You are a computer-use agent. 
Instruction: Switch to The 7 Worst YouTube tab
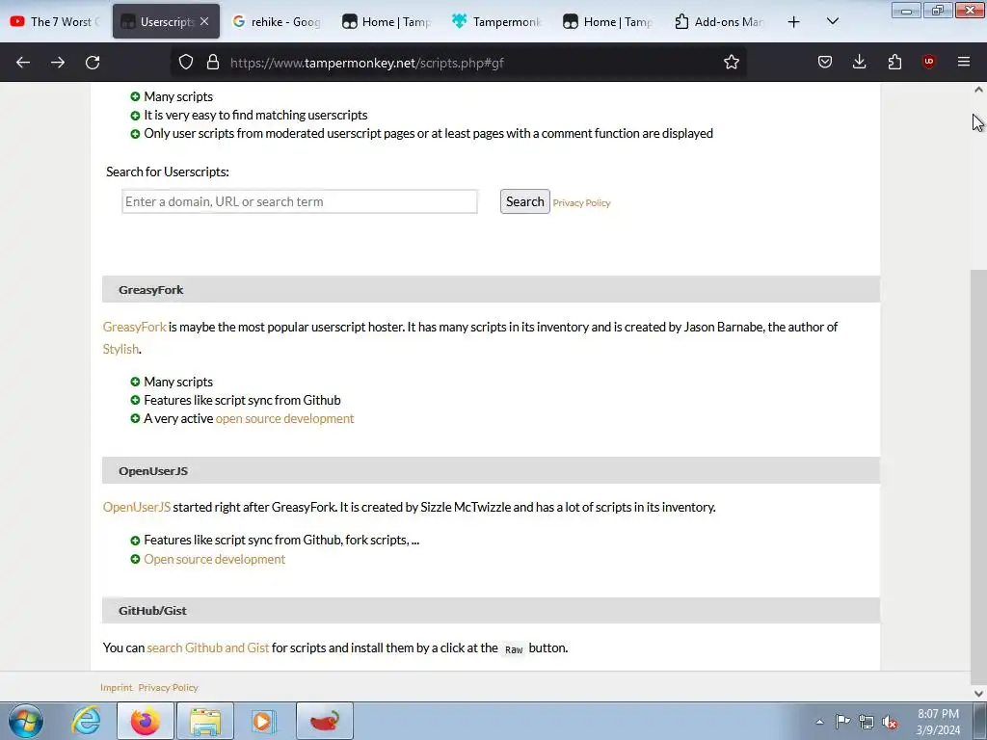tap(55, 21)
